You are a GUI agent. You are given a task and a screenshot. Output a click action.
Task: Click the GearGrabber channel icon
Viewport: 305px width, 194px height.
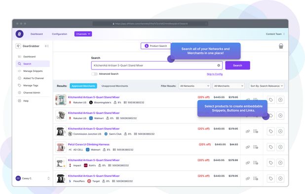(x=18, y=46)
